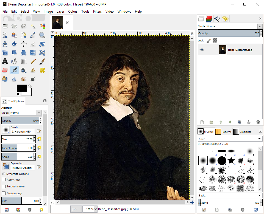This screenshot has width=264, height=214.
Task: Open the 100% zoom level dropdown
Action: point(95,209)
